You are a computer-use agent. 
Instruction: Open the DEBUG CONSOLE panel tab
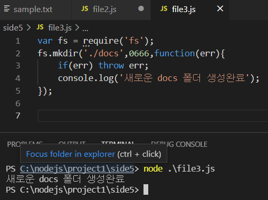[179, 144]
